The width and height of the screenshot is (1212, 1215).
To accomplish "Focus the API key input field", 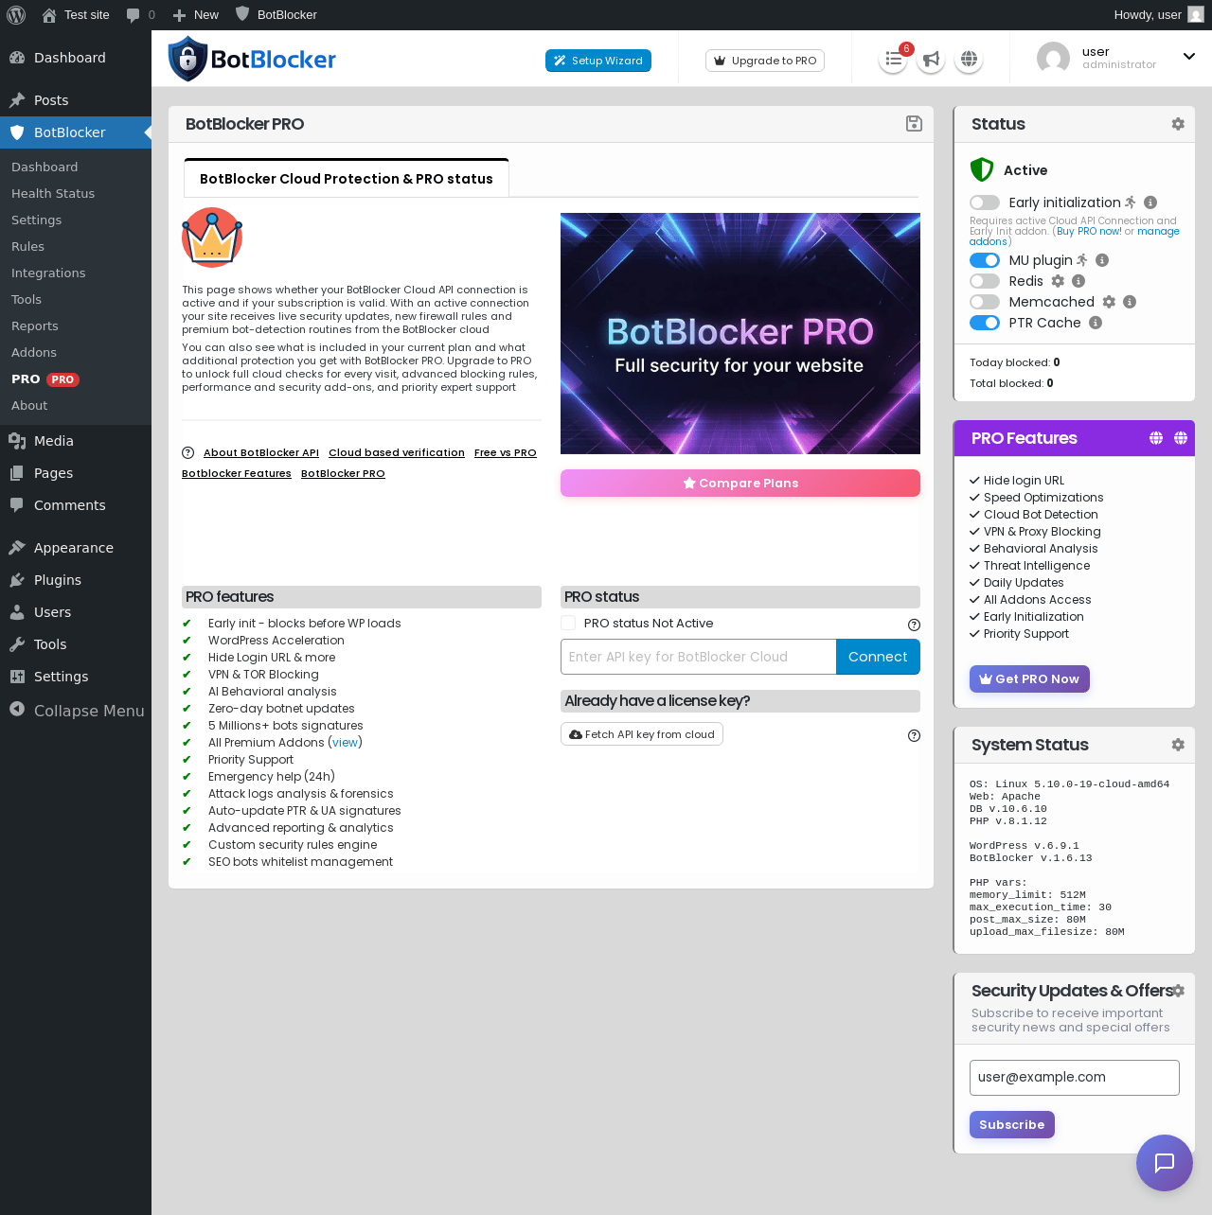I will (699, 657).
